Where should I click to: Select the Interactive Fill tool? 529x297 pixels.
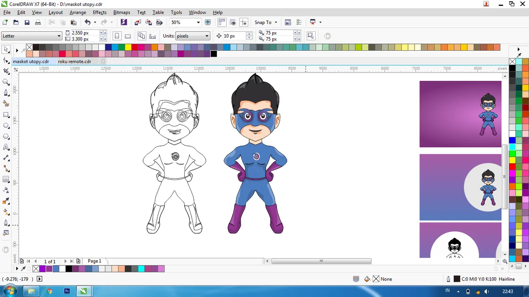pyautogui.click(x=6, y=212)
